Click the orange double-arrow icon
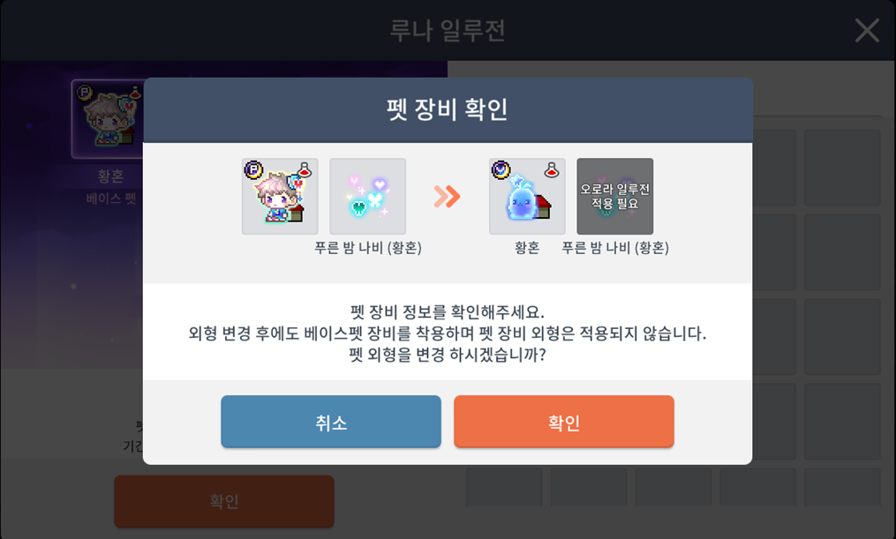Viewport: 896px width, 539px height. point(447,197)
